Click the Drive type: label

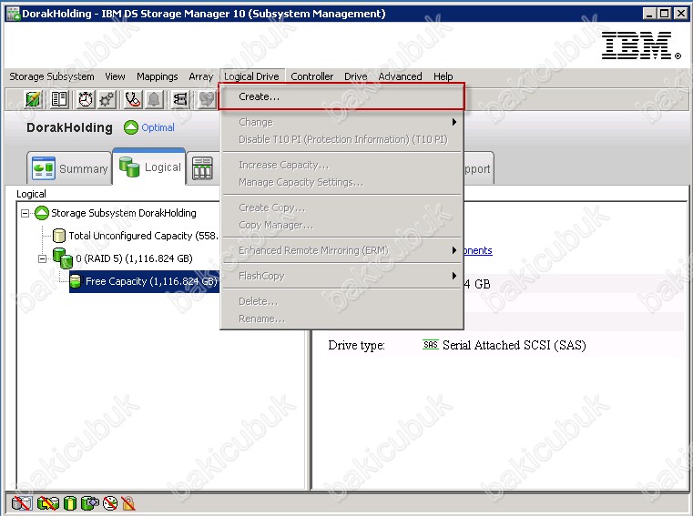357,345
